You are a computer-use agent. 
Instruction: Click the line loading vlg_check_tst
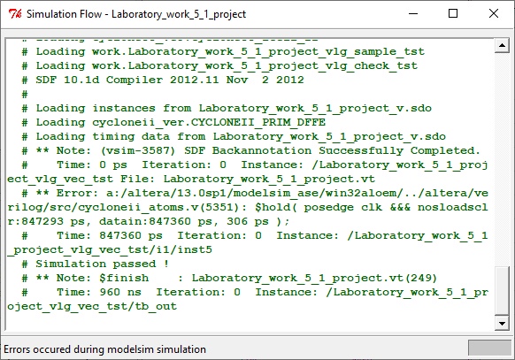[x=219, y=65]
